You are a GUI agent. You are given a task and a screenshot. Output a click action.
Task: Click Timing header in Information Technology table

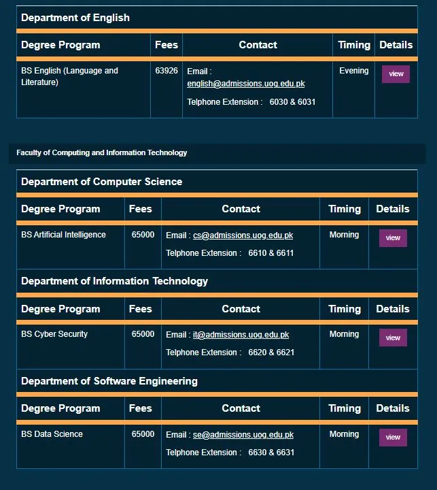pyautogui.click(x=345, y=309)
